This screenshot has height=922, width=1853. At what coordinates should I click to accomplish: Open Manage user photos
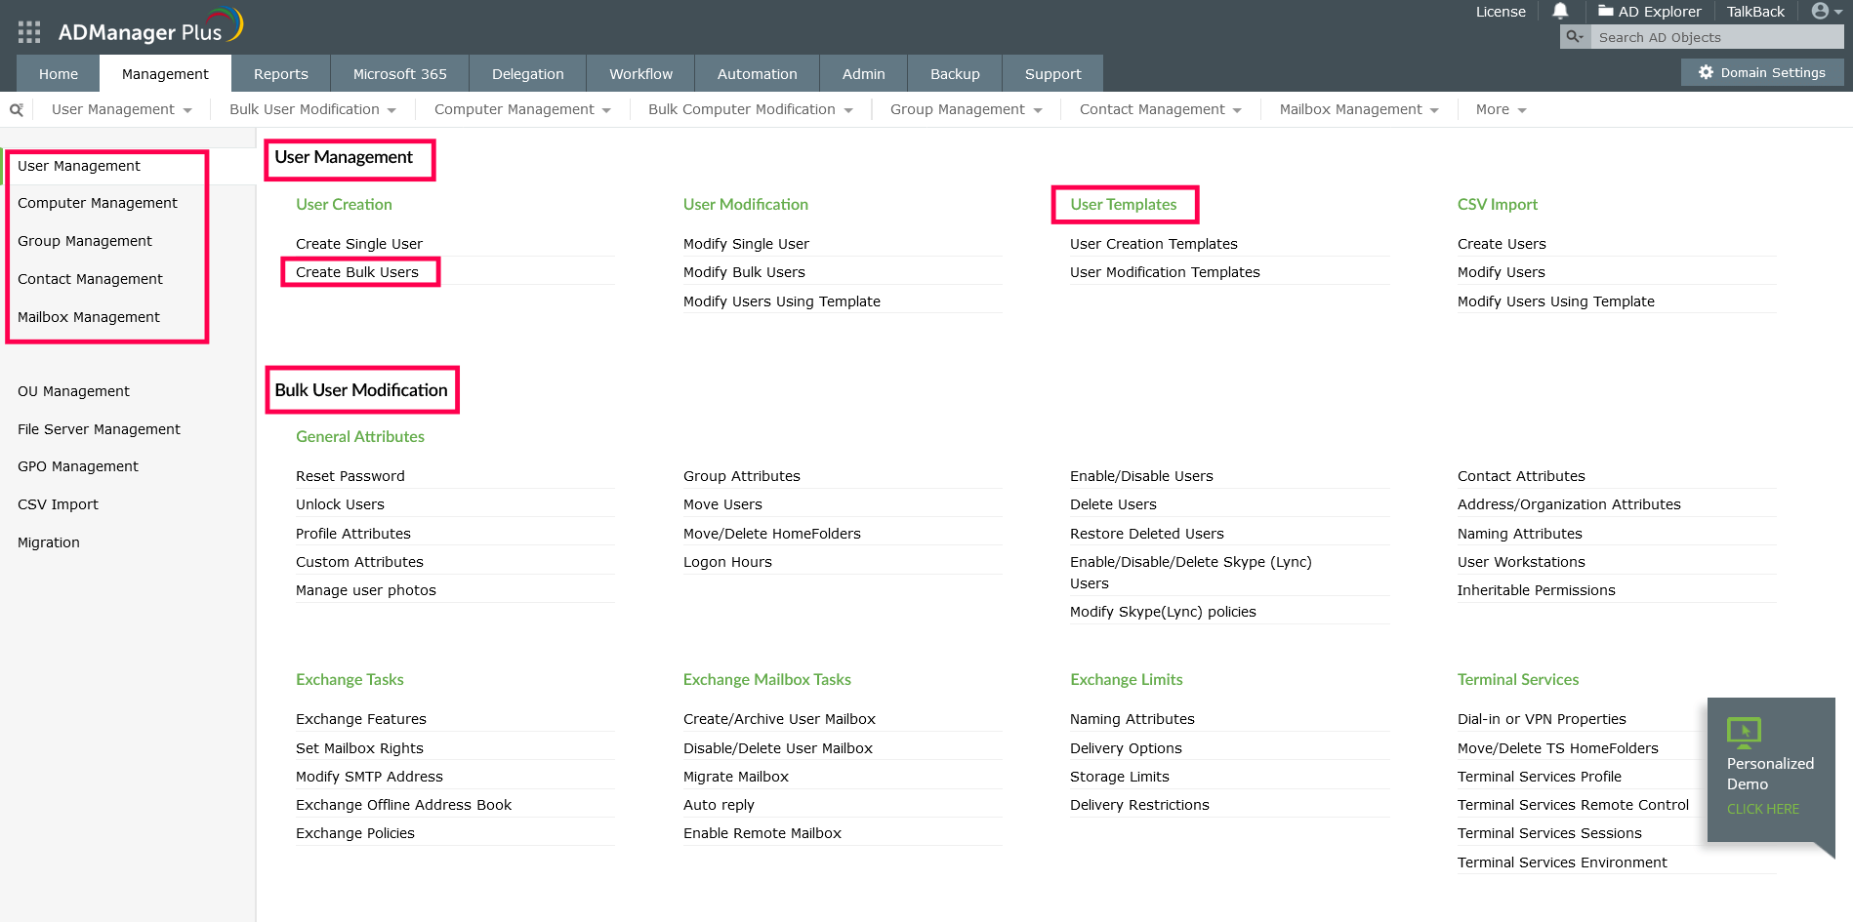tap(366, 590)
